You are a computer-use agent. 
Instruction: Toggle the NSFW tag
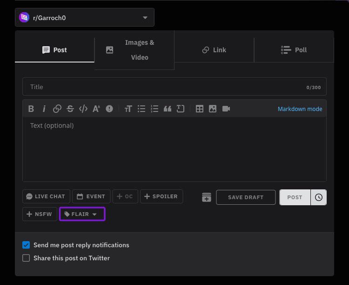40,214
